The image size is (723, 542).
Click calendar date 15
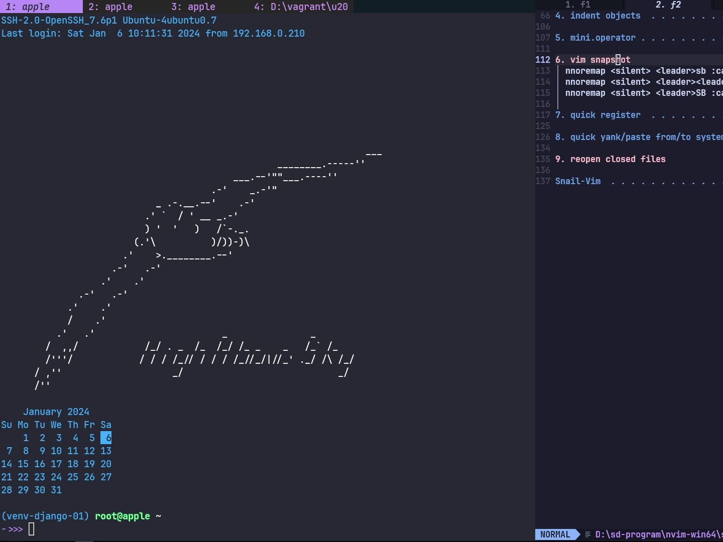23,464
